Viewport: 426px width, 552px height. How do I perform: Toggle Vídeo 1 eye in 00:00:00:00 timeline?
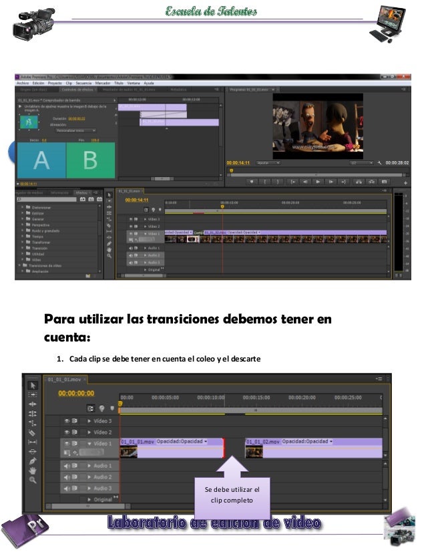(x=67, y=444)
